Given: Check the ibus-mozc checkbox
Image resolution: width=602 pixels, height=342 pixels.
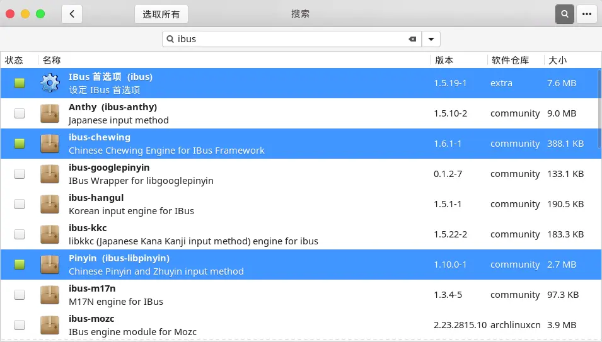Looking at the screenshot, I should tap(20, 325).
